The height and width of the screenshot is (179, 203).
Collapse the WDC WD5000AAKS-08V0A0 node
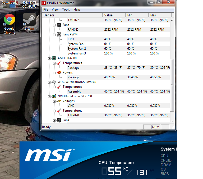pyautogui.click(x=49, y=82)
